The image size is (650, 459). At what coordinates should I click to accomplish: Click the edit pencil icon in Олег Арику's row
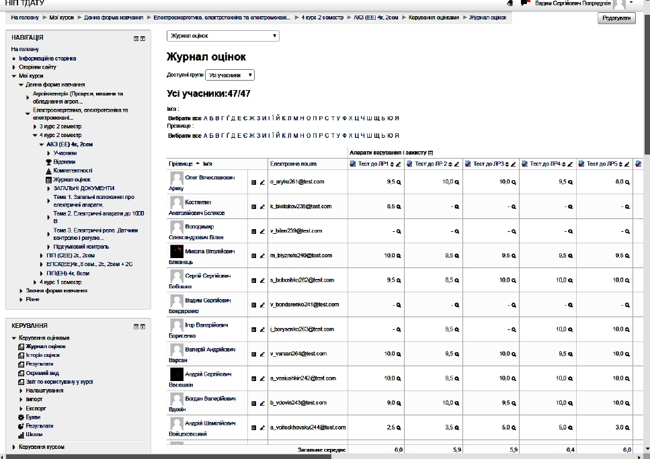[x=263, y=182]
